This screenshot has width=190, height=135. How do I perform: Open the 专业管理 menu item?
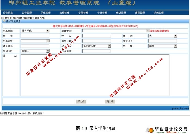click(102, 13)
